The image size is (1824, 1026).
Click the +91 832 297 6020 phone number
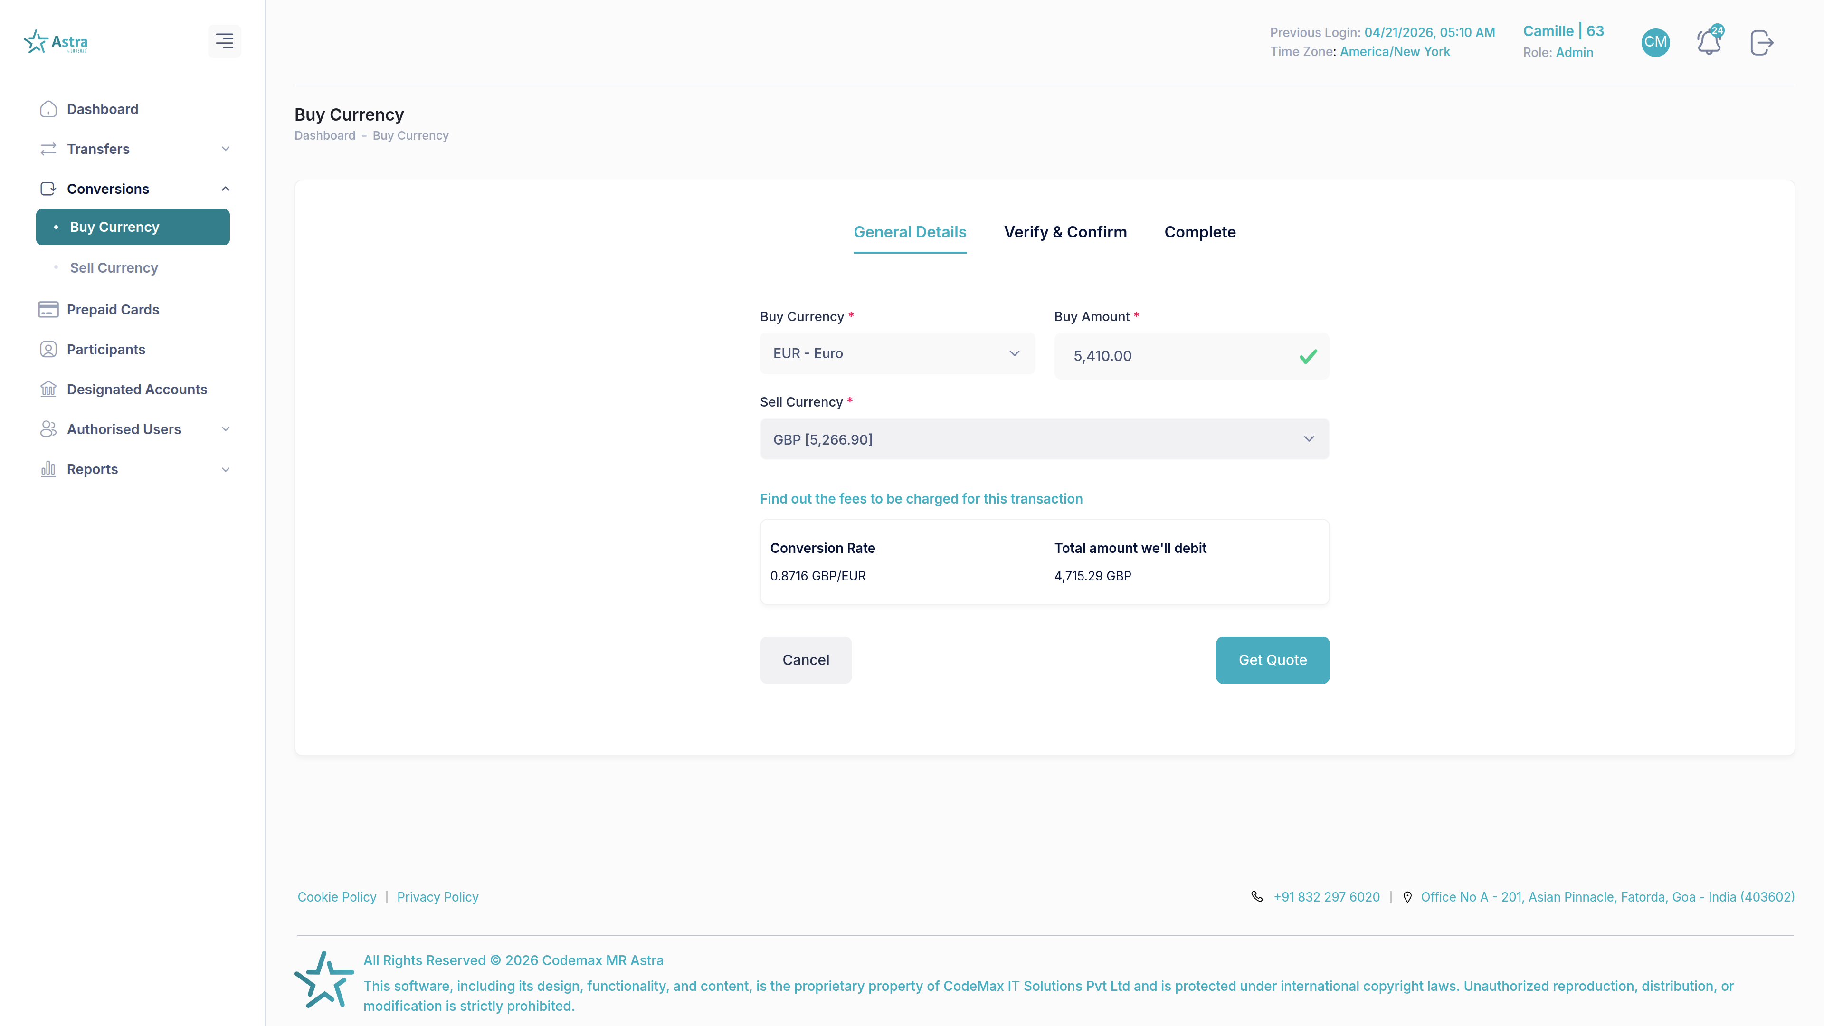click(1326, 897)
